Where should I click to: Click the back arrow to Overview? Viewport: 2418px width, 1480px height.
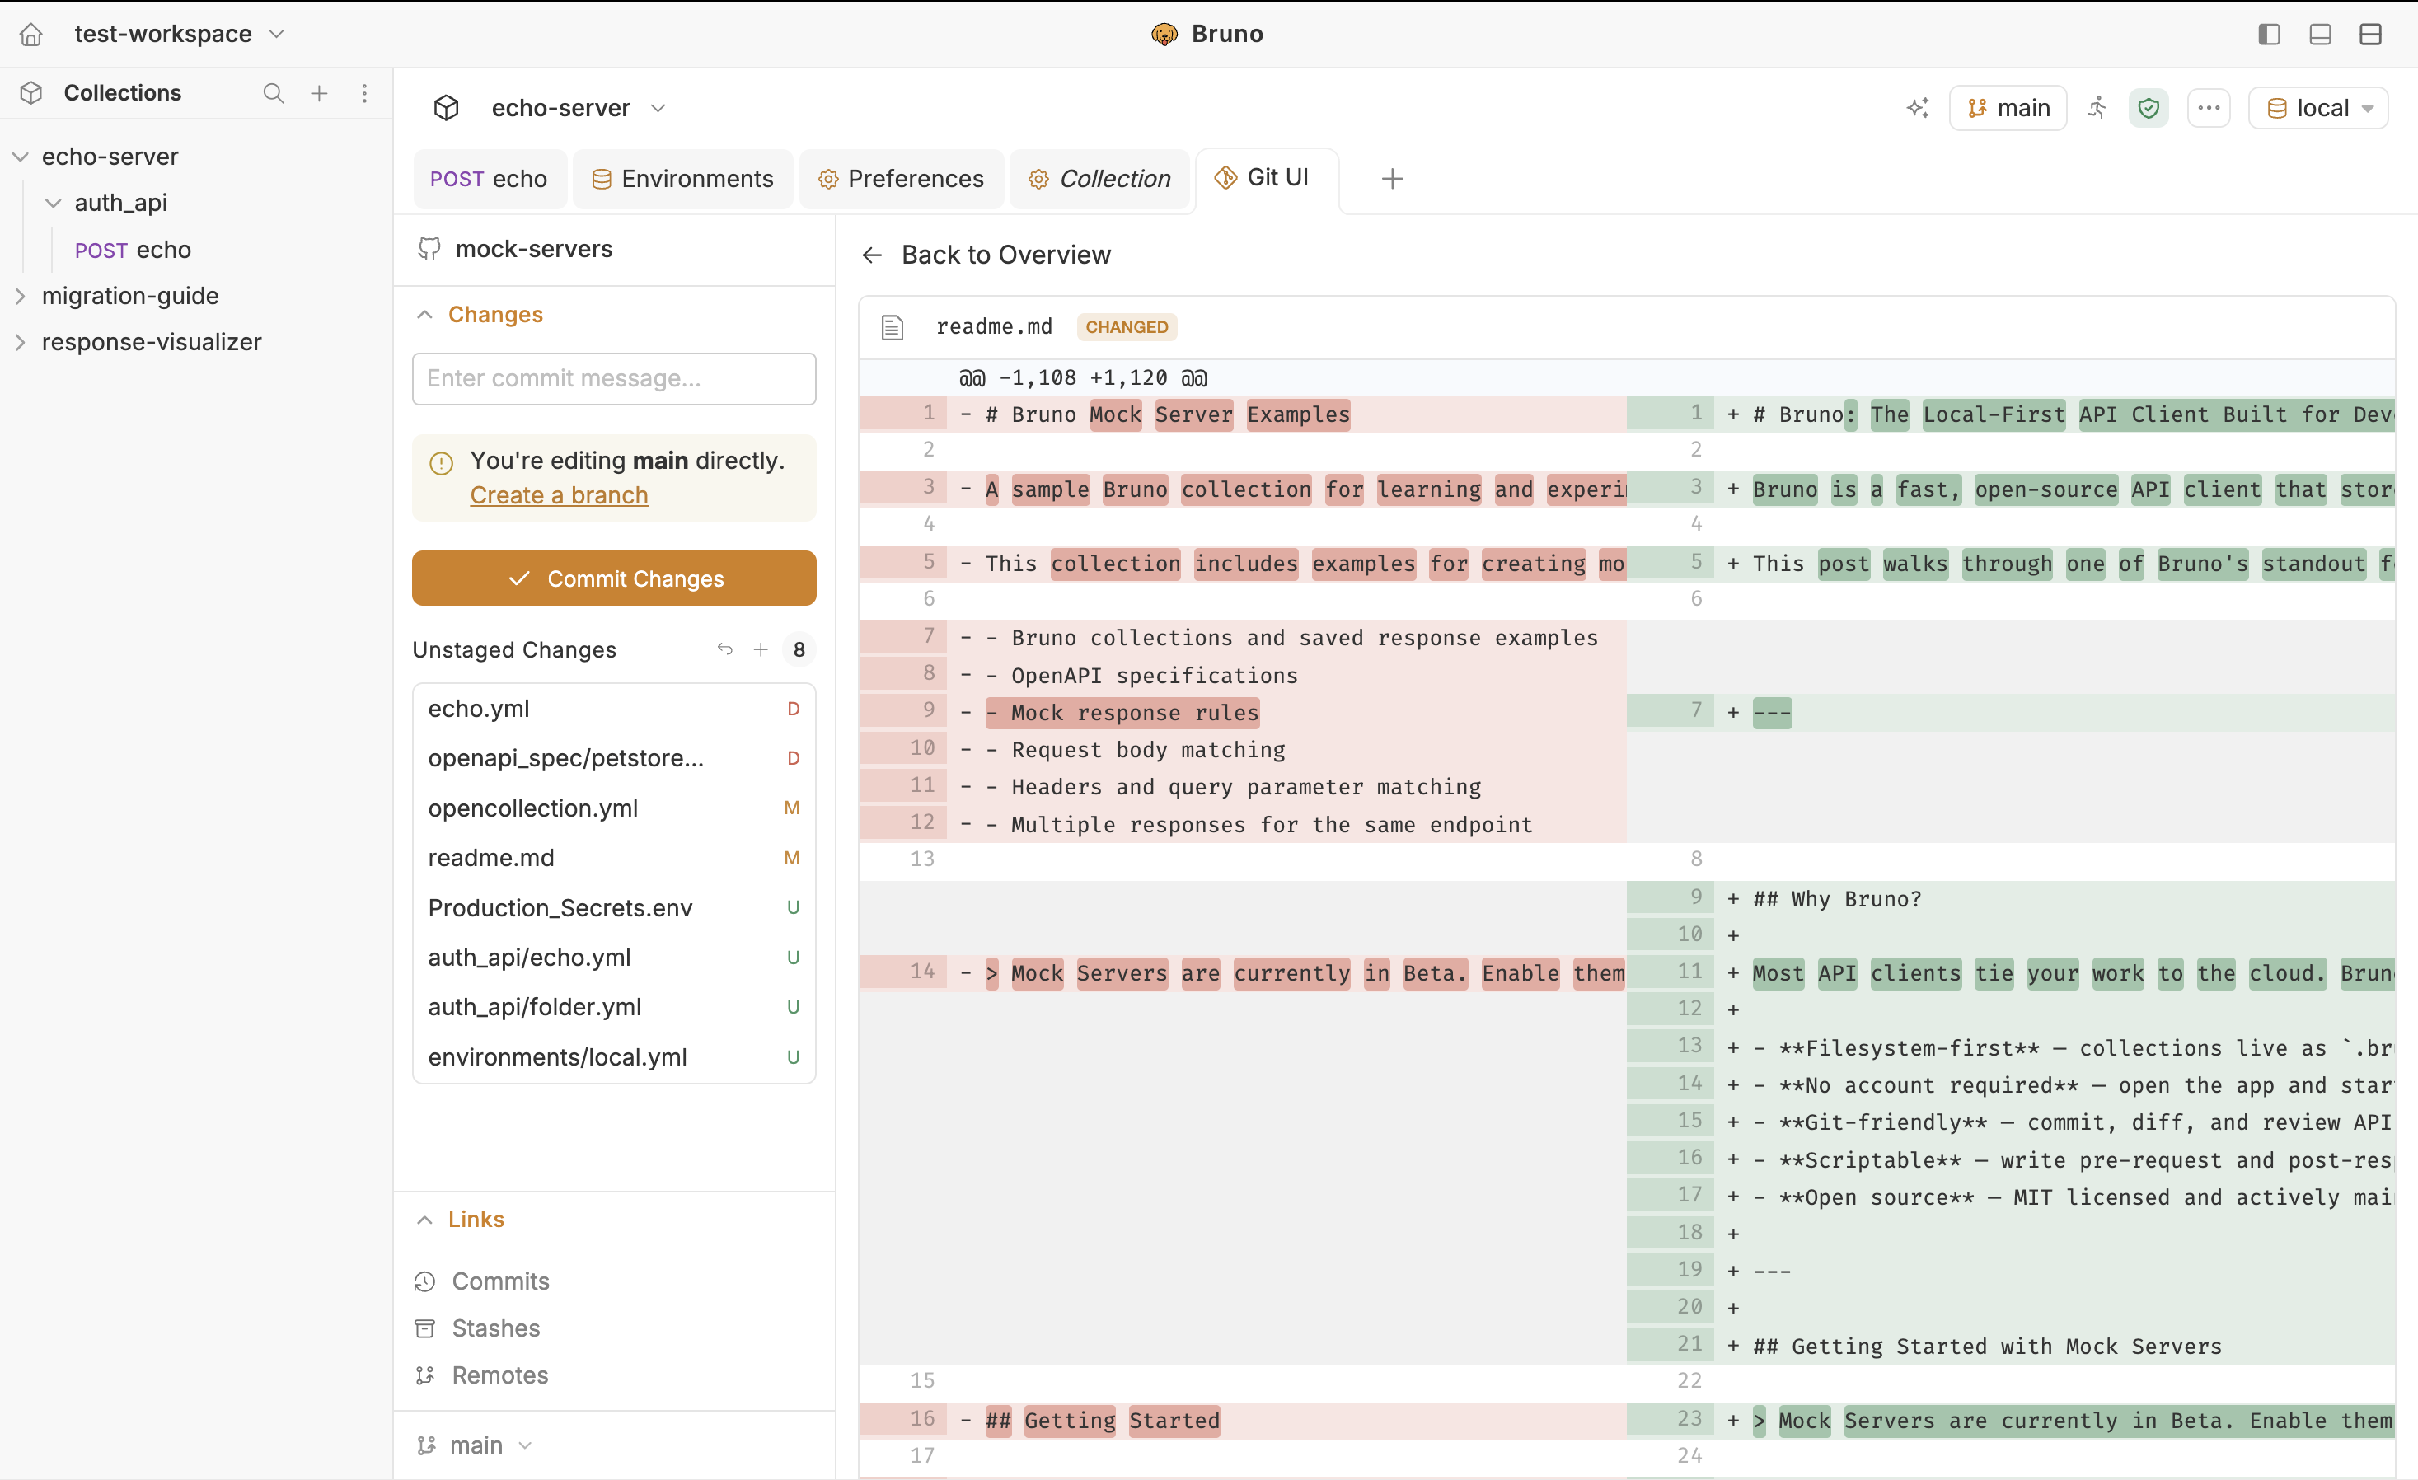[x=871, y=255]
